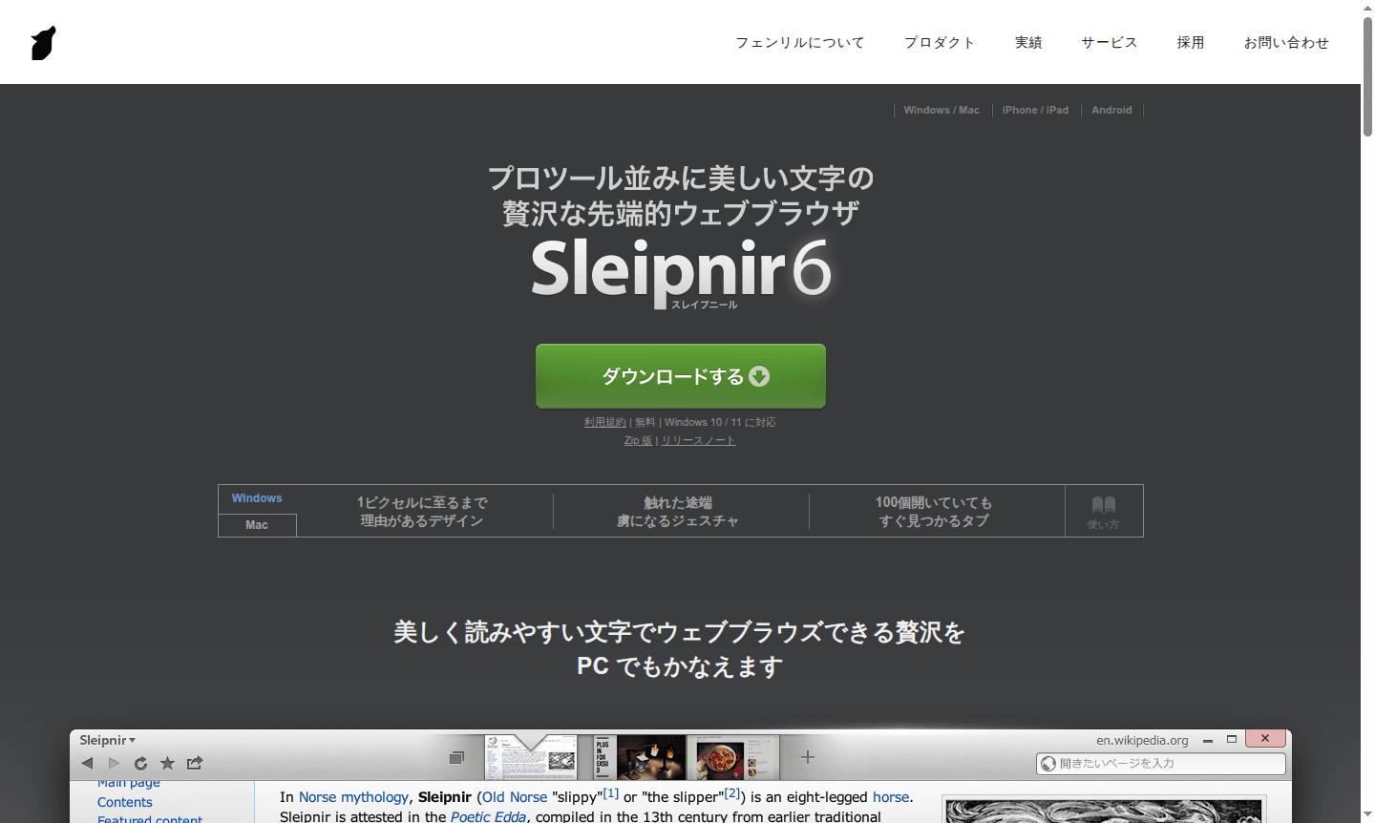Select the iPhone / iPad platform tab
This screenshot has height=823, width=1375.
tap(1035, 110)
